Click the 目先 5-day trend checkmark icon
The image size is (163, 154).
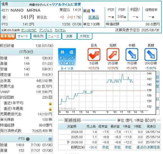click(x=94, y=55)
